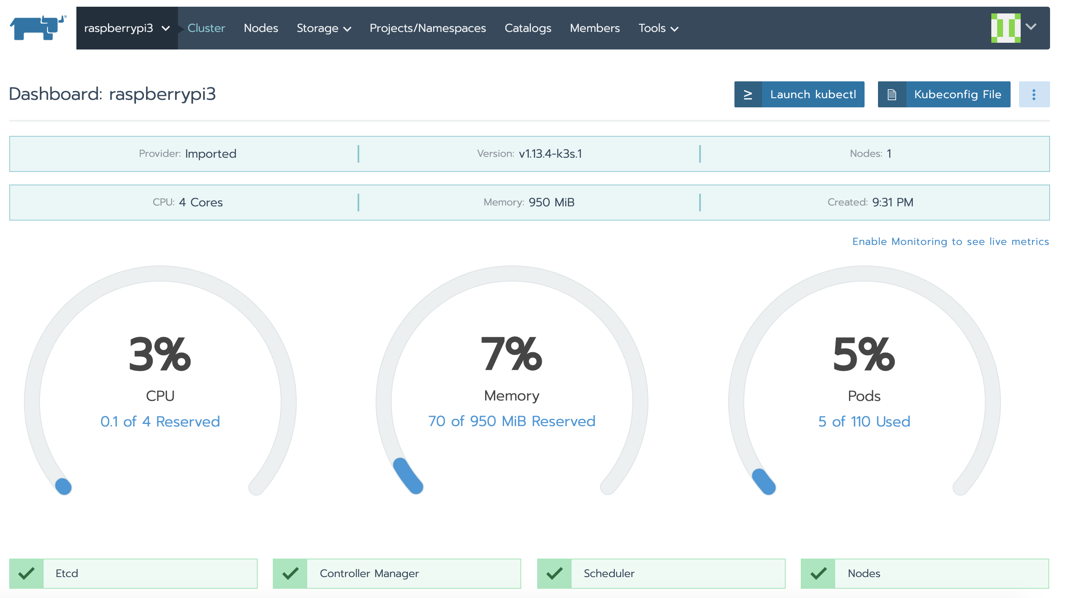Click Enable Monitoring to see live metrics
1066x598 pixels.
click(x=951, y=242)
